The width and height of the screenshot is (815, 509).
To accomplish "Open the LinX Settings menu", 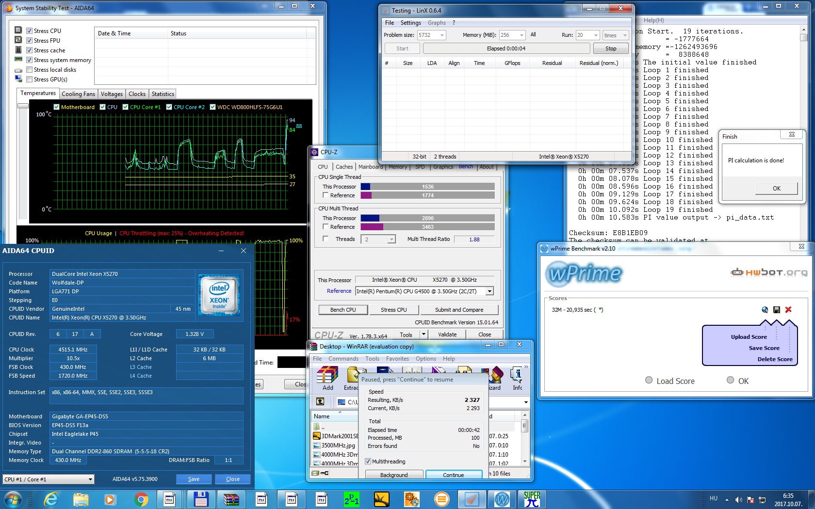I will click(x=410, y=23).
